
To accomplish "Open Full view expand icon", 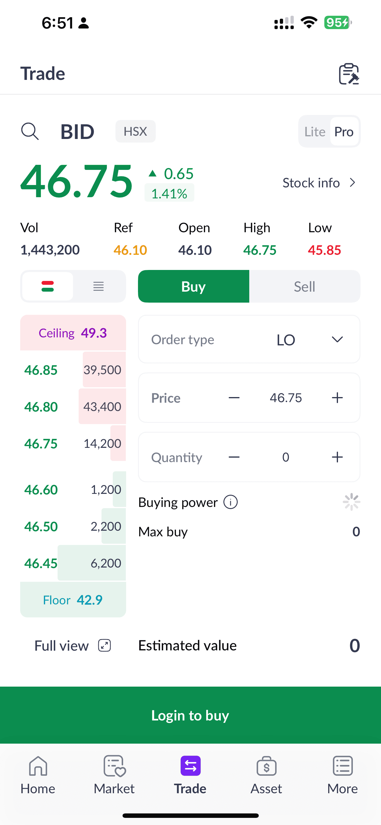I will [104, 645].
